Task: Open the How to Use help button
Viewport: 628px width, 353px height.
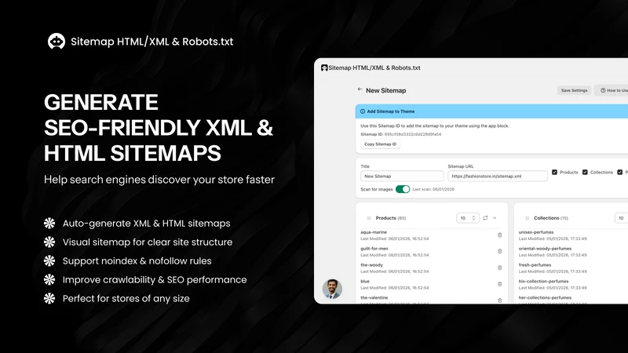Action: pos(613,90)
